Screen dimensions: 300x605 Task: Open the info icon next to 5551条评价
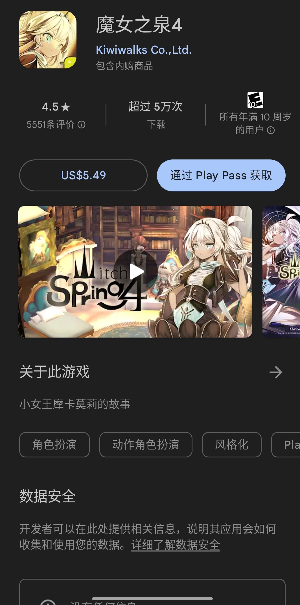82,125
